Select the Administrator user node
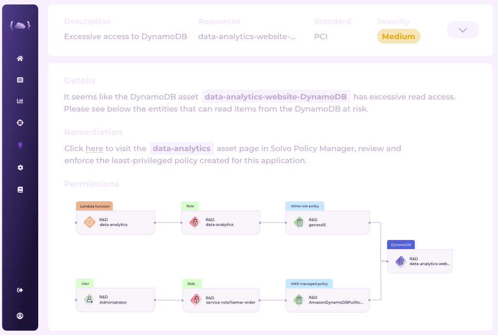 pyautogui.click(x=116, y=300)
